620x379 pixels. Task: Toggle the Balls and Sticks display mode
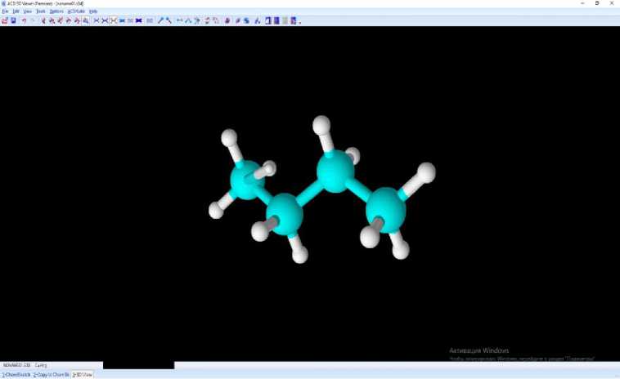pyautogui.click(x=113, y=20)
